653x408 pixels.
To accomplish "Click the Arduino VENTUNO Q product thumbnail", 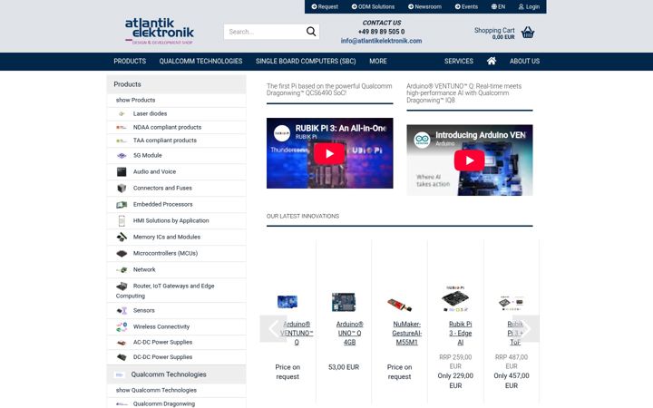I will [x=288, y=301].
